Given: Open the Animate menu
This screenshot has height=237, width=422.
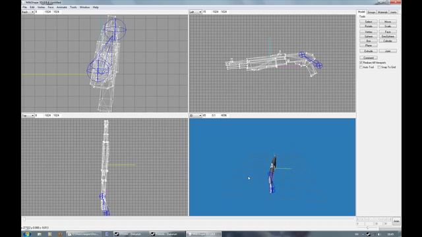Looking at the screenshot, I should [x=61, y=7].
